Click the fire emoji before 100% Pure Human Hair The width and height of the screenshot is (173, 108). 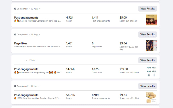pos(15,98)
